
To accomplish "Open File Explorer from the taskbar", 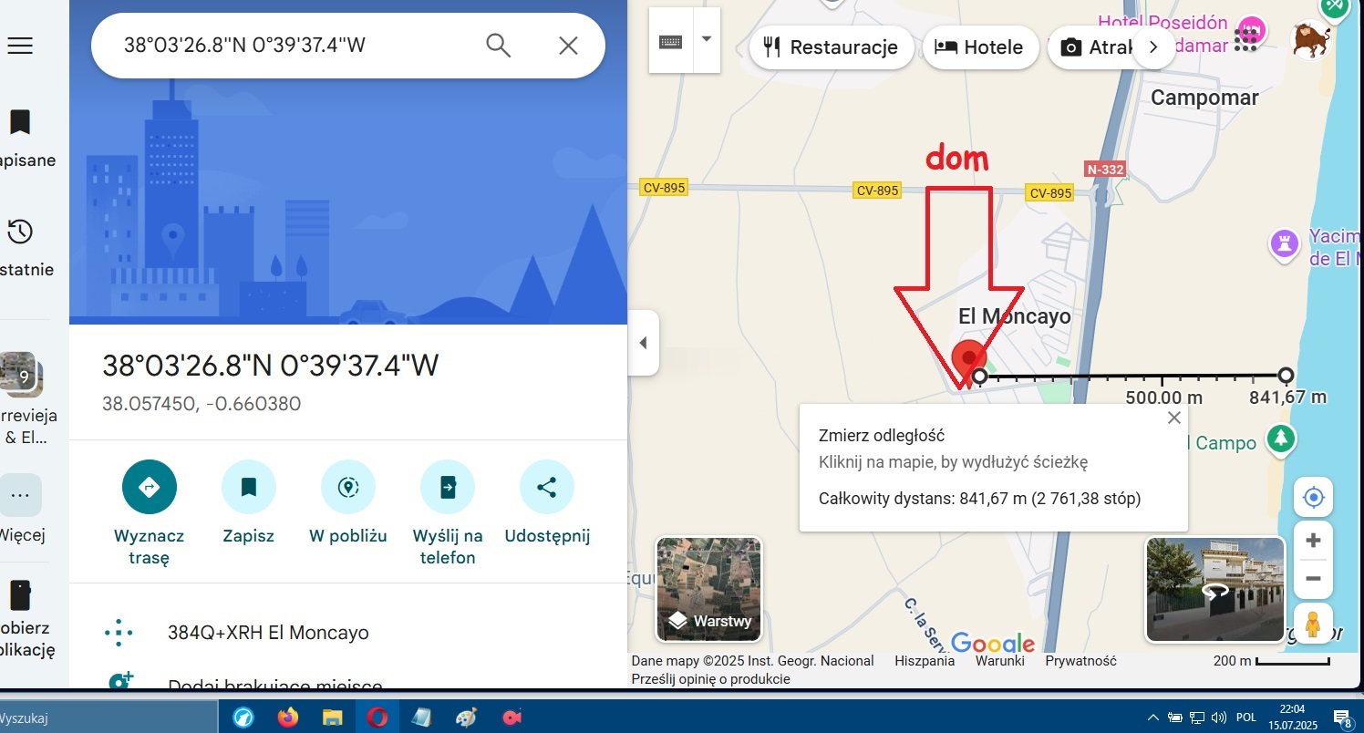I will (x=332, y=718).
